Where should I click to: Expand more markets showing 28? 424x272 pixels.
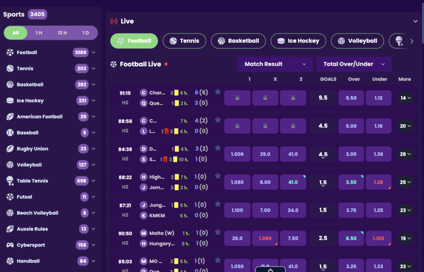point(405,154)
